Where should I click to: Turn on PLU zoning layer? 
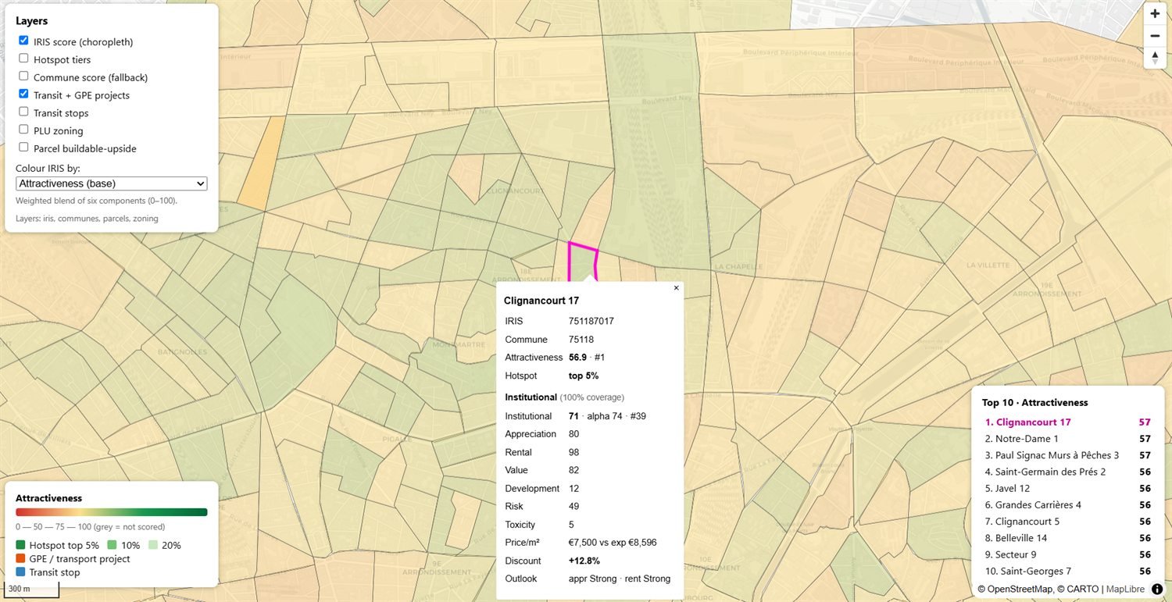pos(23,130)
